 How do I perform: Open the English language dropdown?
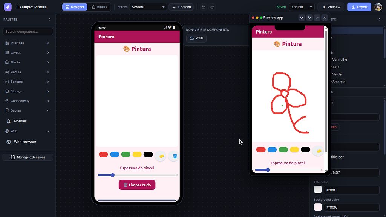coord(302,7)
